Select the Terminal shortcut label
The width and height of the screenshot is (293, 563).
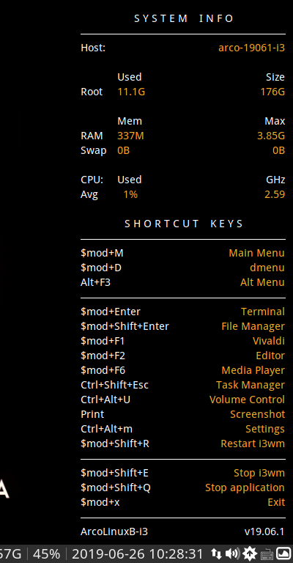pos(263,312)
